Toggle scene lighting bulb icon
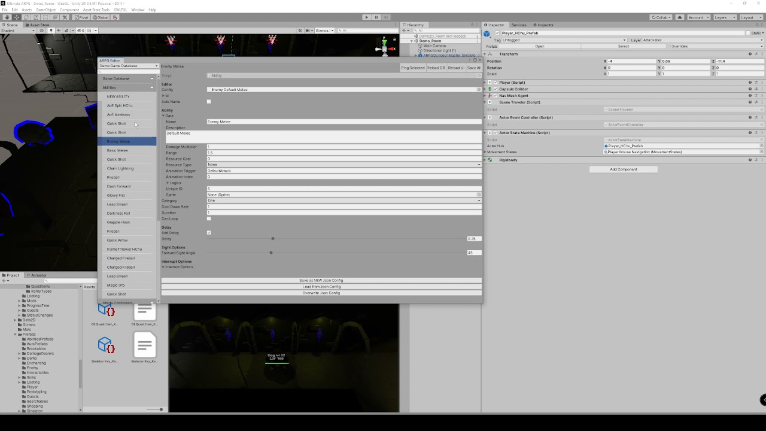766x431 pixels. click(x=51, y=31)
